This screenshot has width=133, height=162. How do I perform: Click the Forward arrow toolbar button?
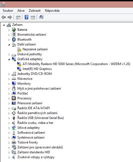(x=10, y=17)
